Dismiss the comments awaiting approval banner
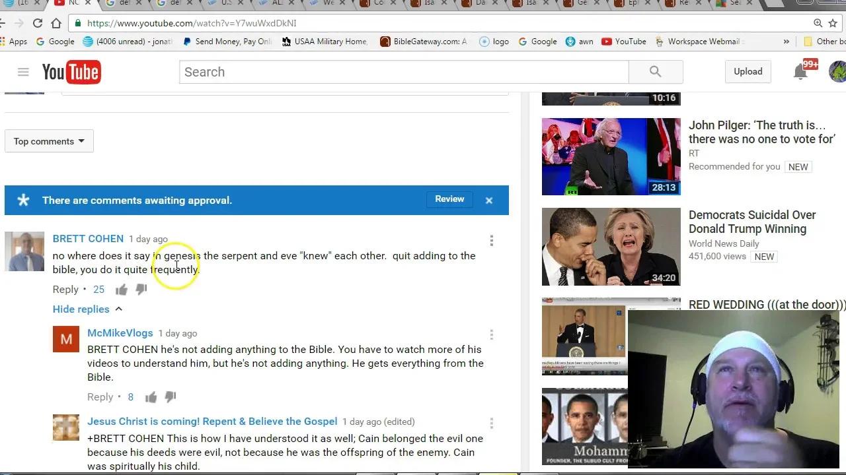 [489, 201]
